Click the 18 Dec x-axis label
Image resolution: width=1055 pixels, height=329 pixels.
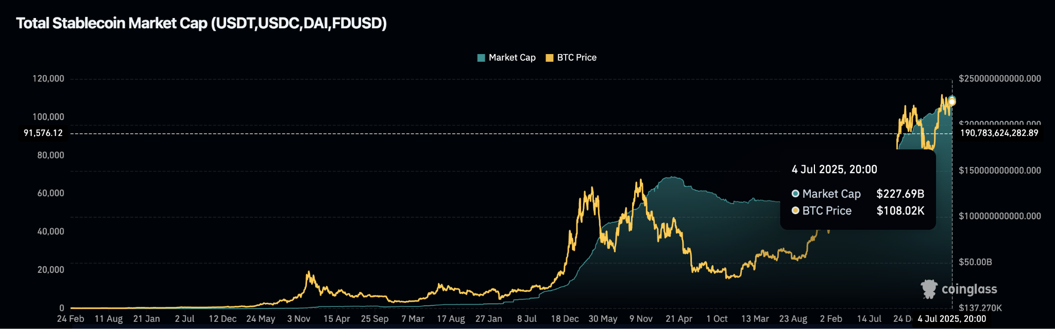tap(565, 319)
